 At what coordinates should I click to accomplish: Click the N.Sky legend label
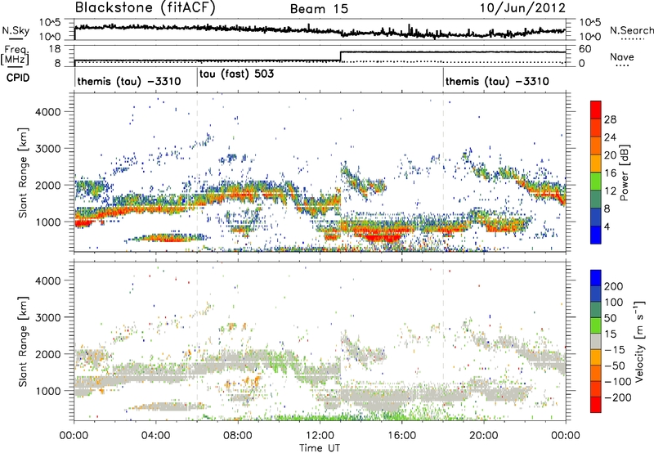tap(16, 30)
